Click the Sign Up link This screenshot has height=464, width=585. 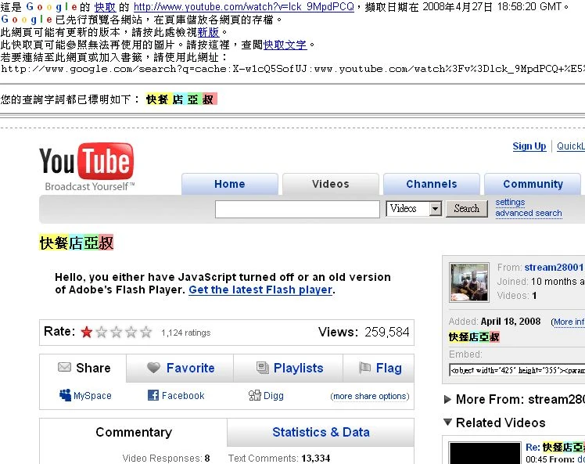point(529,146)
